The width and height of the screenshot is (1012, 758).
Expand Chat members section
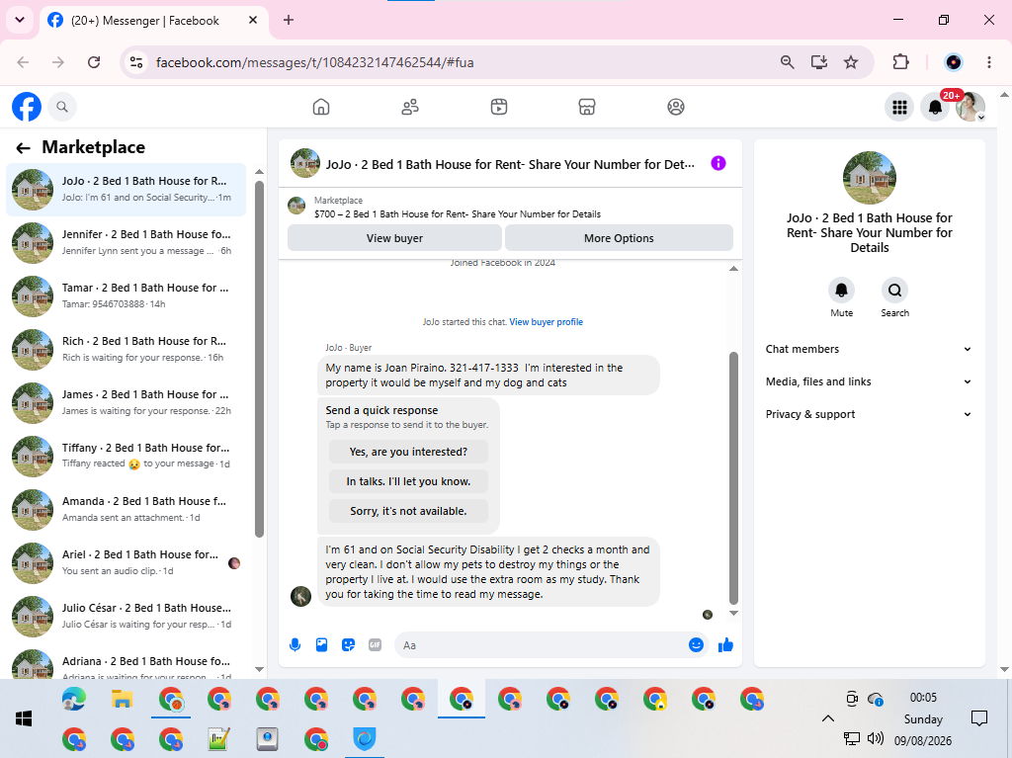pos(869,349)
